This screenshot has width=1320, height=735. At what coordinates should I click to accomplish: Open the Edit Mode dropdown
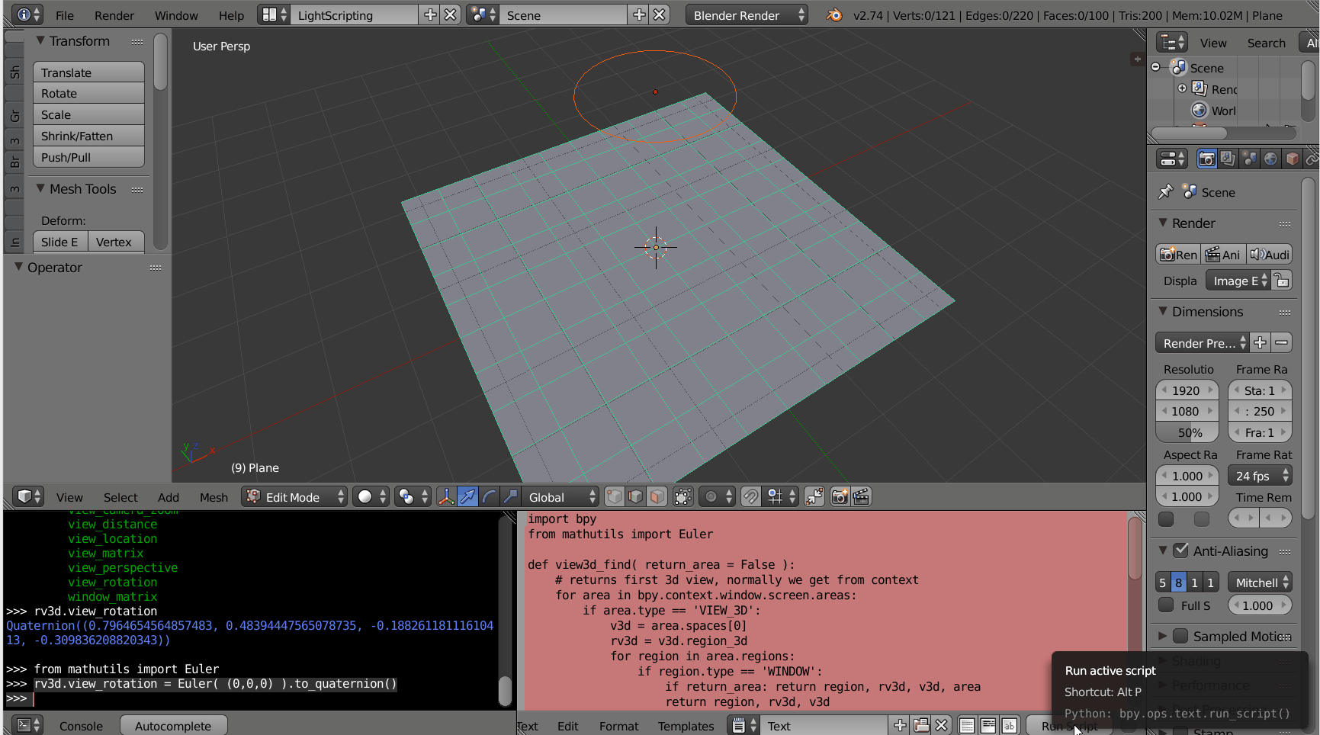[x=294, y=496]
